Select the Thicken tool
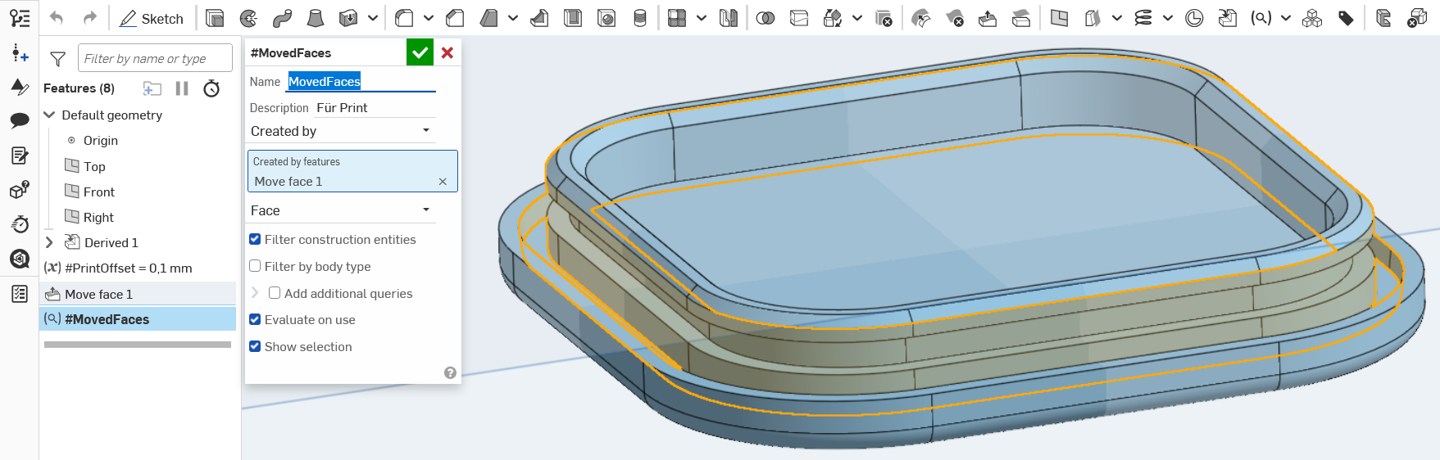 click(x=348, y=18)
